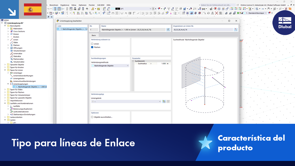295x166 pixels.
Task: Click the Stäbe icon in the navigator
Action: click(11, 43)
